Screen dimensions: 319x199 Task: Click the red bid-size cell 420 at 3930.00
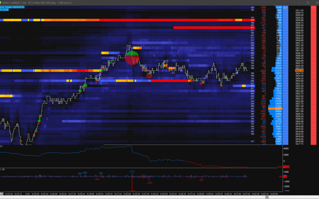[253, 20]
